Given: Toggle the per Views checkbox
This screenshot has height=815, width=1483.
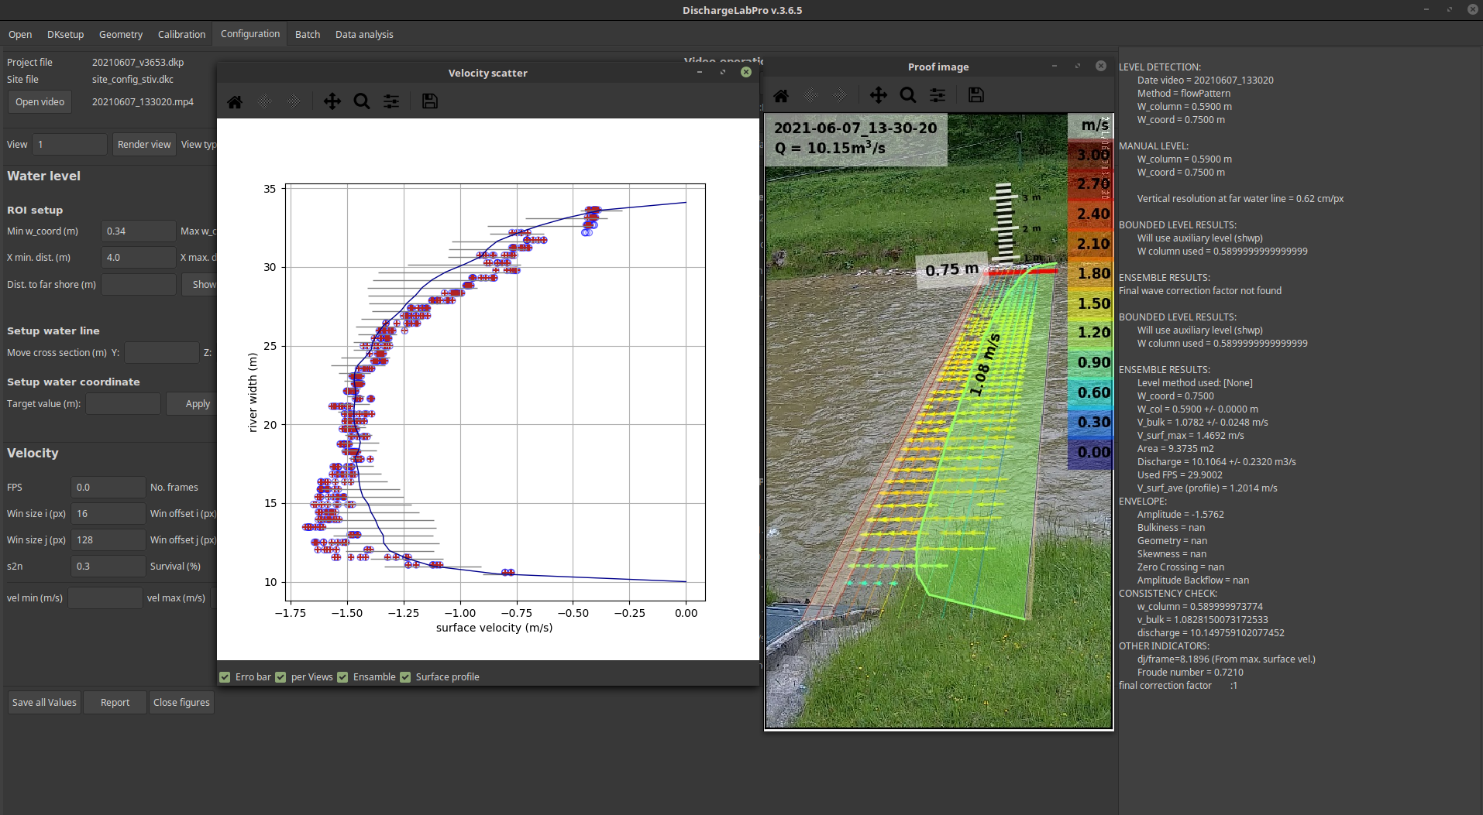Looking at the screenshot, I should [x=281, y=677].
